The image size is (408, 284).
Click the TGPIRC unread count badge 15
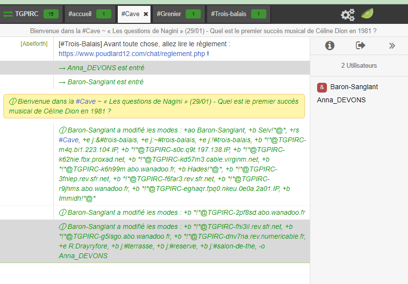[x=51, y=14]
